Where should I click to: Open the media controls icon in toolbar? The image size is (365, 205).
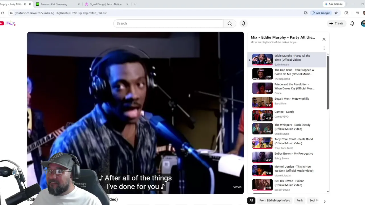pyautogui.click(x=357, y=13)
